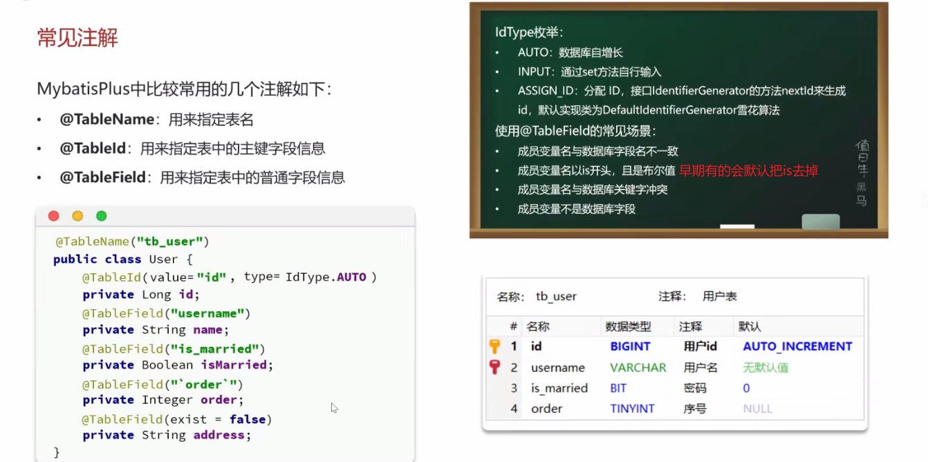Click the IdType枚举 heading on the blackboard
928x462 pixels.
click(x=529, y=32)
